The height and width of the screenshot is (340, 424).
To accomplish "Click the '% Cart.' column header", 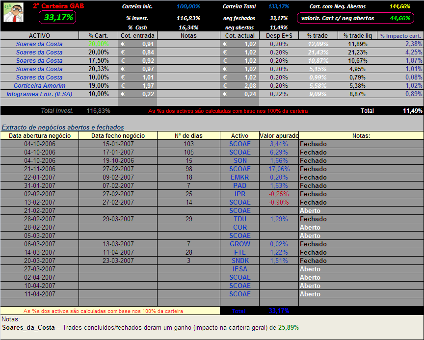I will [99, 36].
